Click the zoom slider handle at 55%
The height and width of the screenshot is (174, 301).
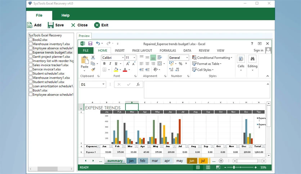pos(234,167)
